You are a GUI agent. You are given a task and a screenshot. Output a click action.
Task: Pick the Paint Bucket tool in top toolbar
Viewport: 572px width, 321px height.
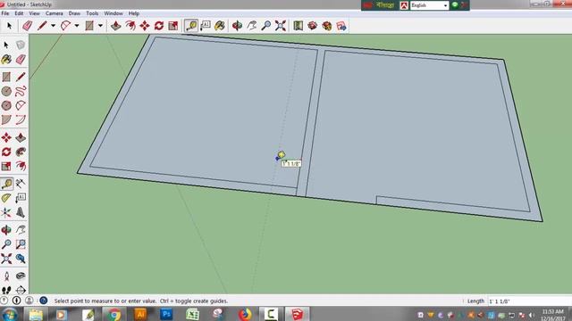pyautogui.click(x=220, y=26)
